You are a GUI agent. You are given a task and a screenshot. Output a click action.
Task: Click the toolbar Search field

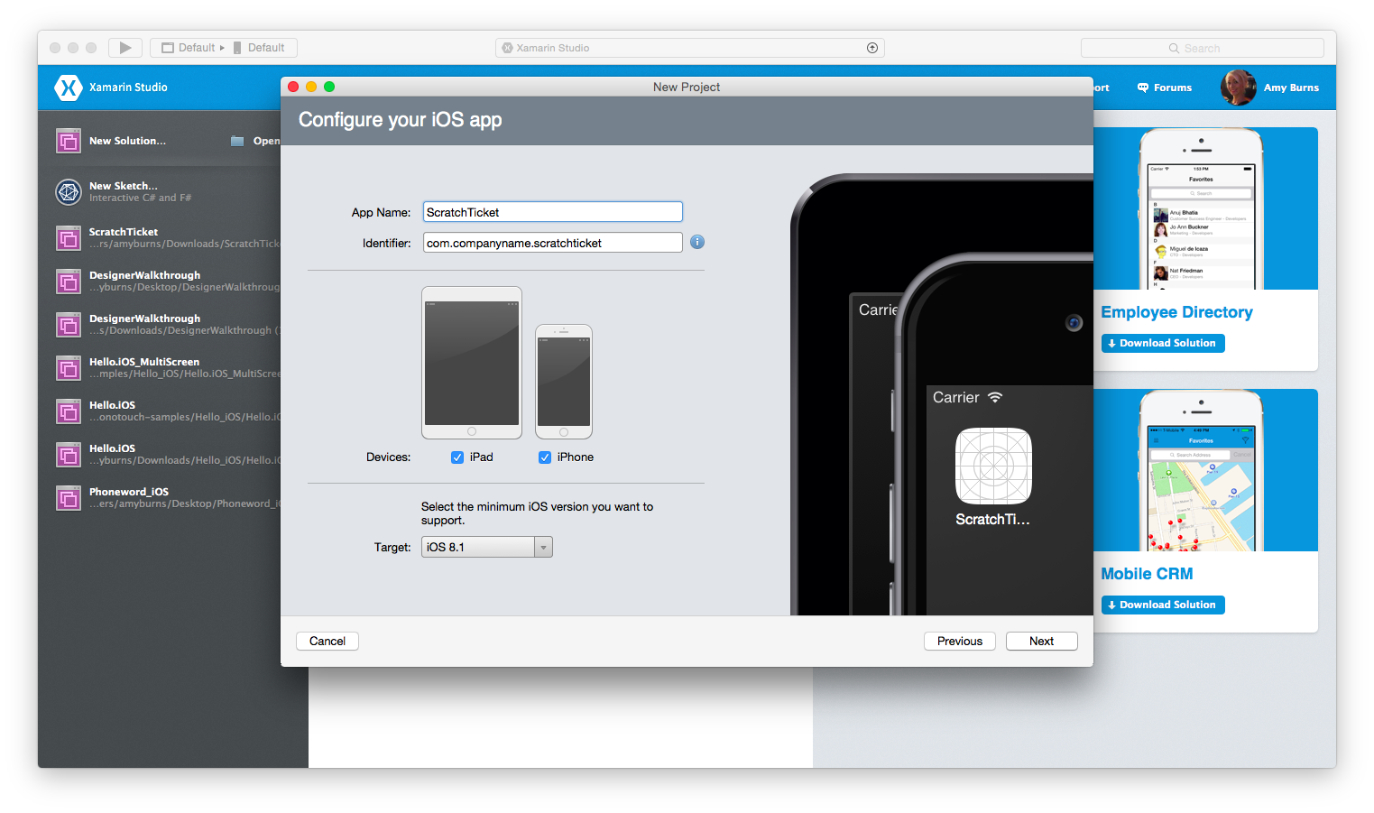click(x=1203, y=48)
